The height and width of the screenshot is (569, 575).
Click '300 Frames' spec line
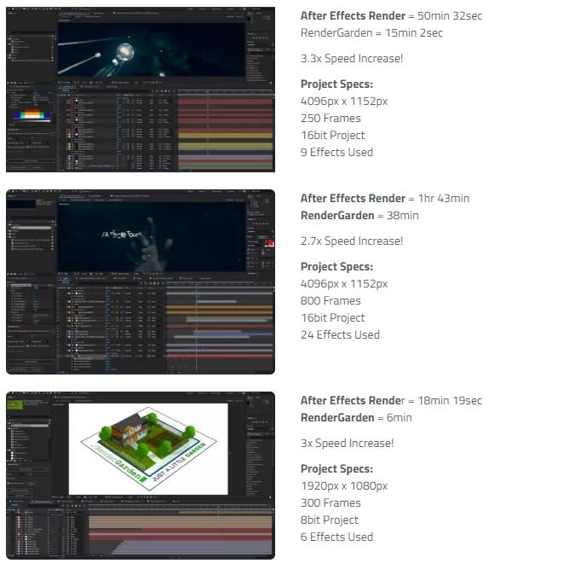331,502
